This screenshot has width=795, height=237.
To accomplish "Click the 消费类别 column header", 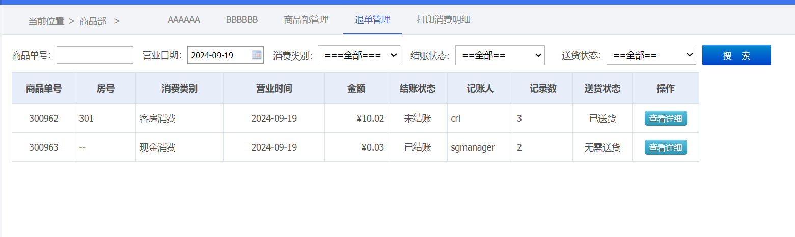I will pos(180,88).
